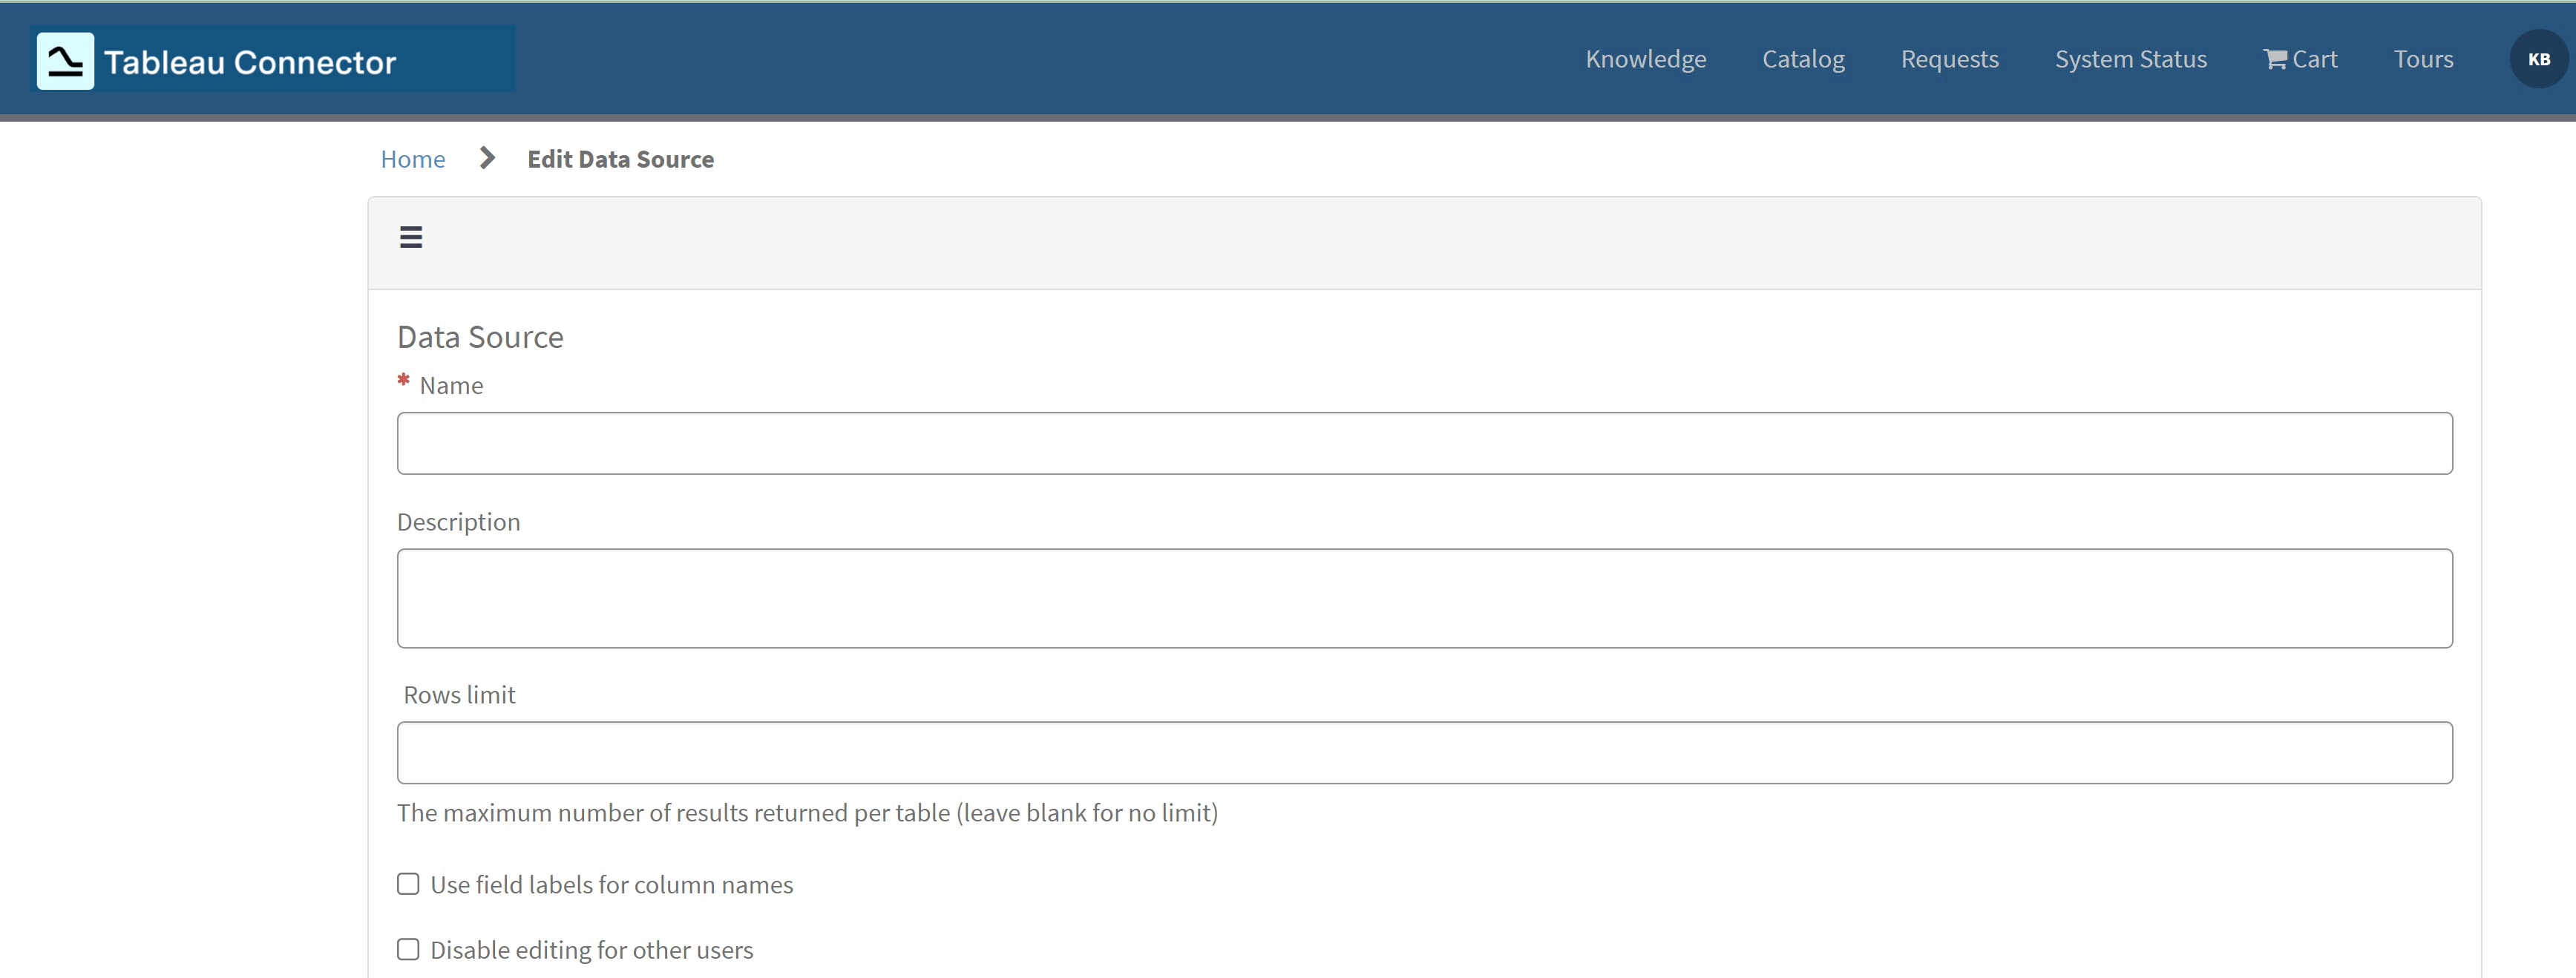Viewport: 2576px width, 978px height.
Task: Click inside the Name input field
Action: (1420, 443)
